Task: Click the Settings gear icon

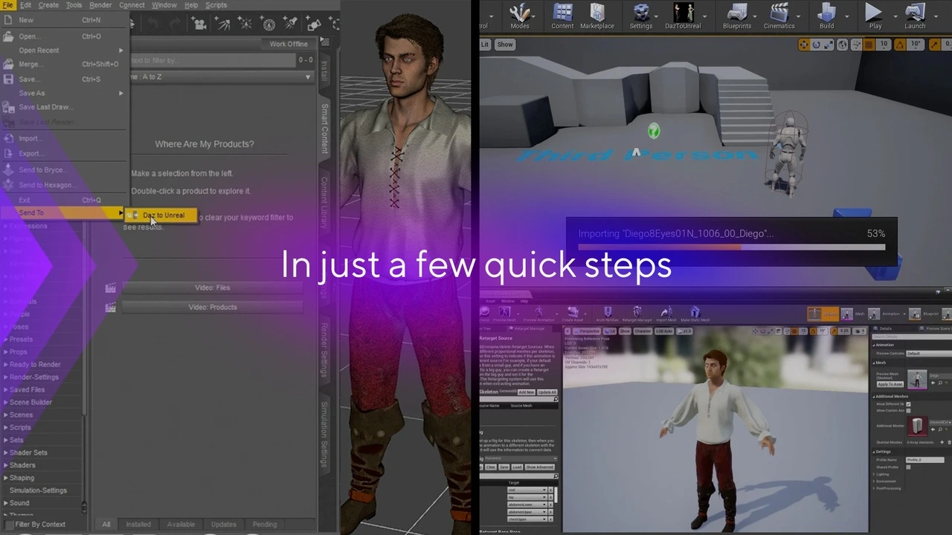Action: pos(640,13)
